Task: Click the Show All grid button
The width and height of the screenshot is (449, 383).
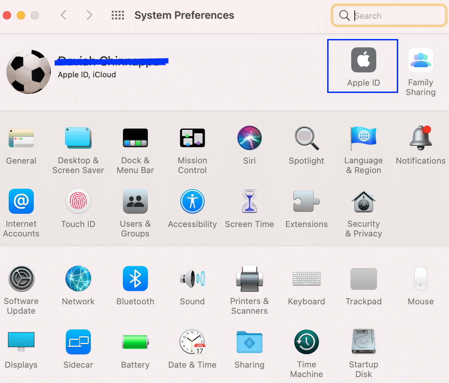Action: [x=118, y=15]
